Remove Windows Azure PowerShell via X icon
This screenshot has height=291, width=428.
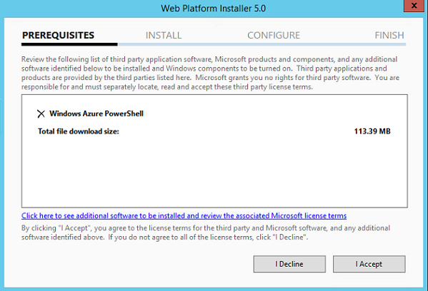click(41, 113)
